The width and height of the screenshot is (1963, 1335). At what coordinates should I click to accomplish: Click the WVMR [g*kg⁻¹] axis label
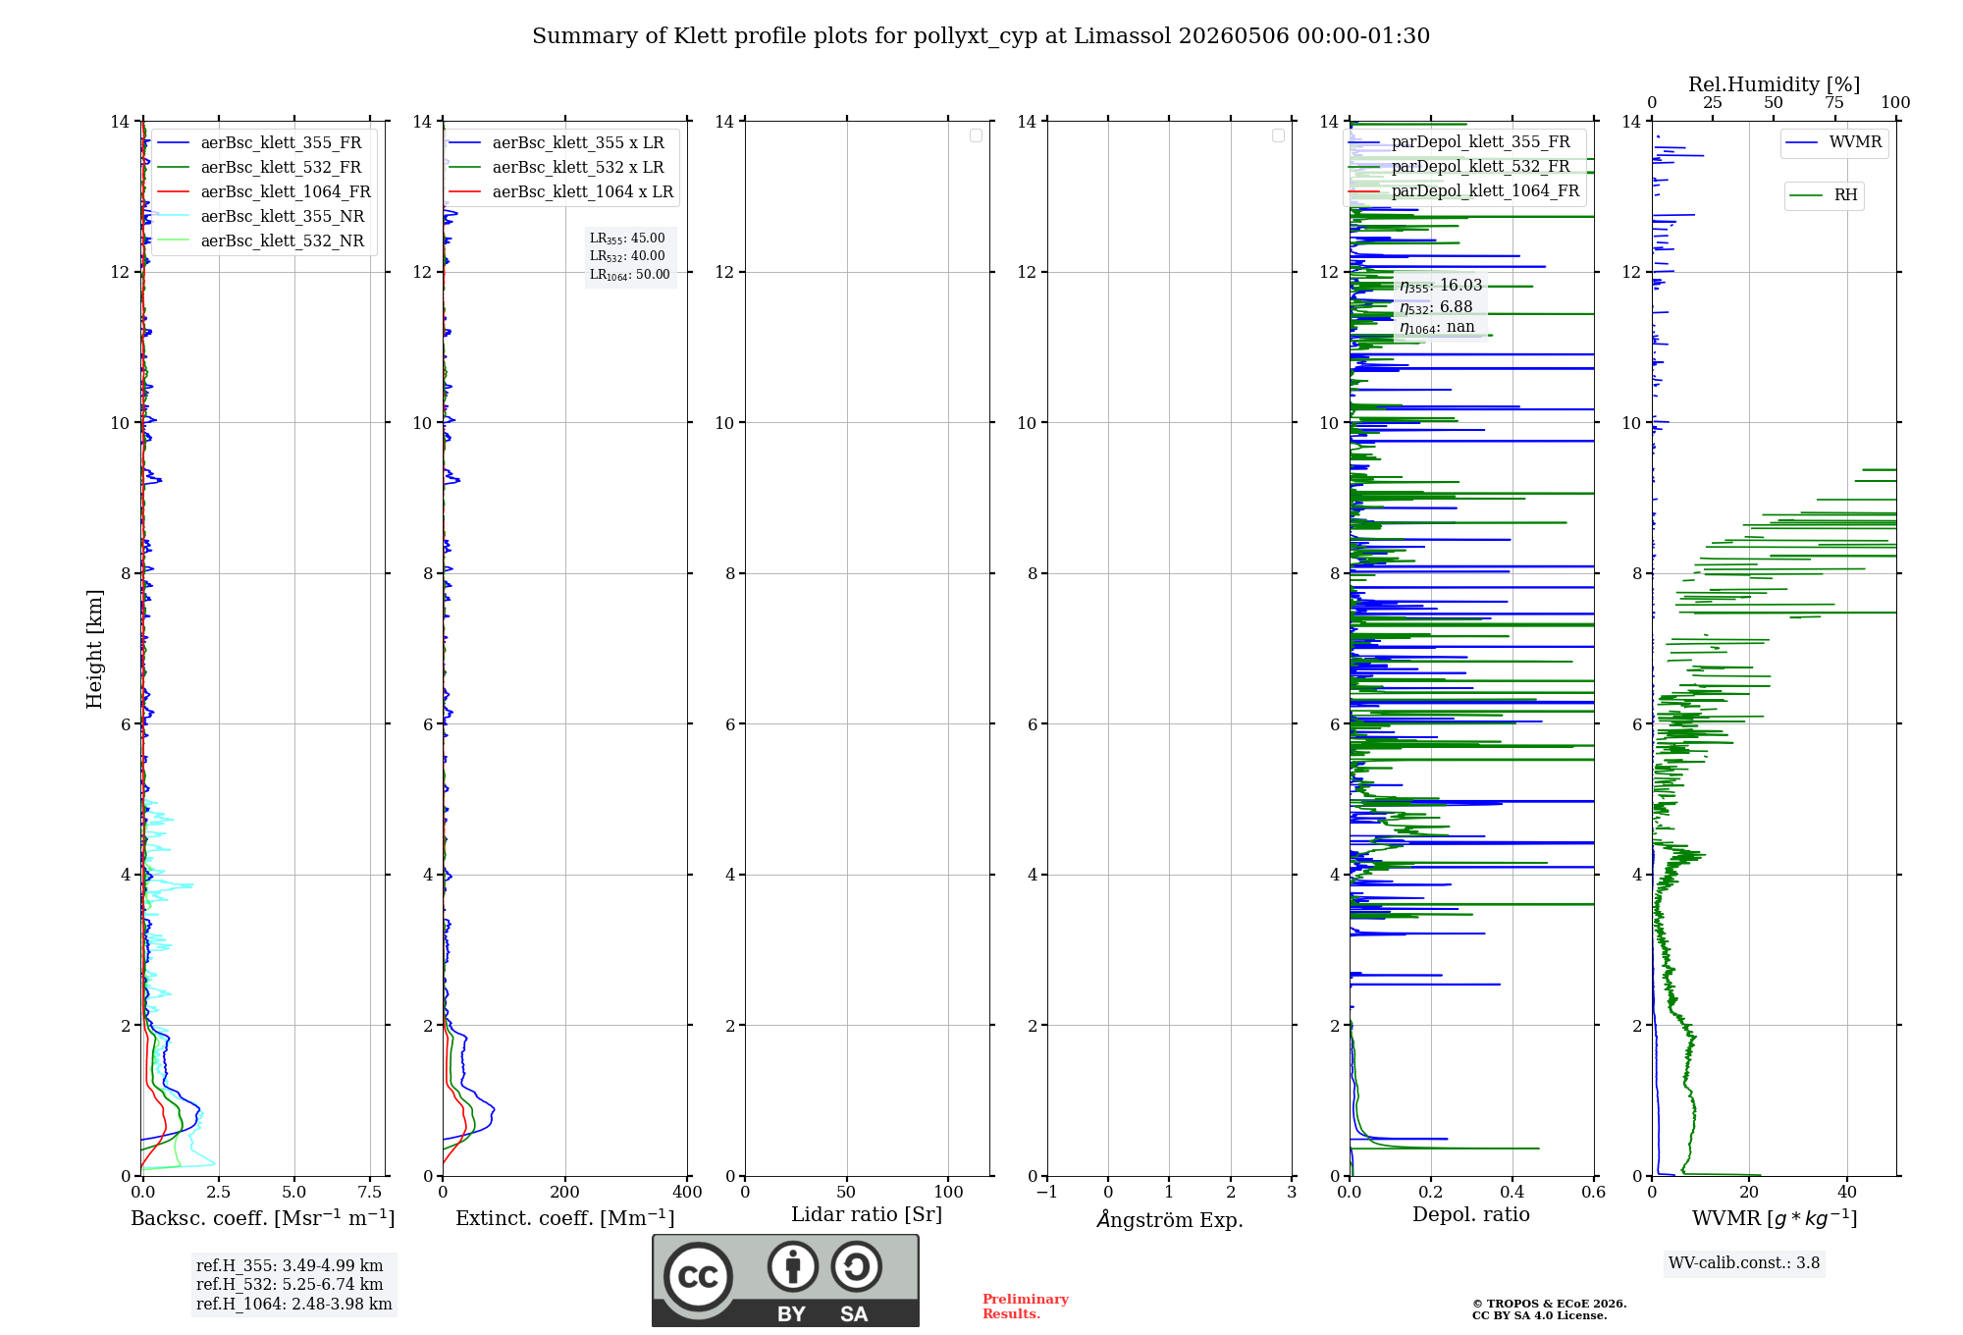[1775, 1218]
